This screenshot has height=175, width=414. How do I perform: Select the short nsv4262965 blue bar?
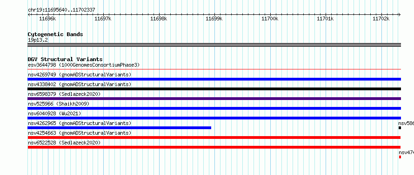(120, 128)
